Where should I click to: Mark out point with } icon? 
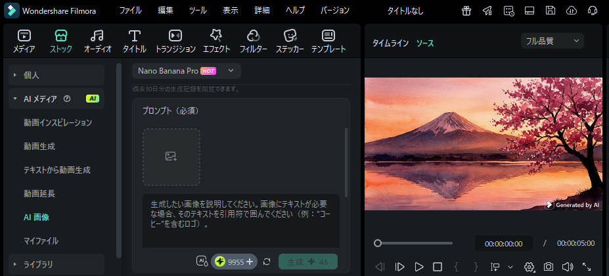[x=476, y=267]
